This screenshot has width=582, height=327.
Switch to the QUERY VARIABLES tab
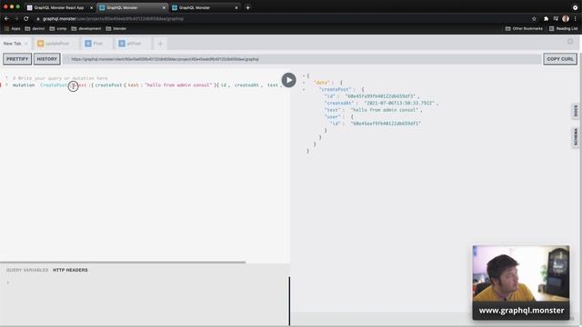coord(27,270)
